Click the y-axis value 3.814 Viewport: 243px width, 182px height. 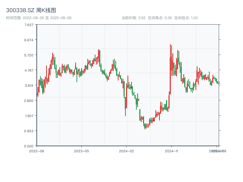(29, 86)
